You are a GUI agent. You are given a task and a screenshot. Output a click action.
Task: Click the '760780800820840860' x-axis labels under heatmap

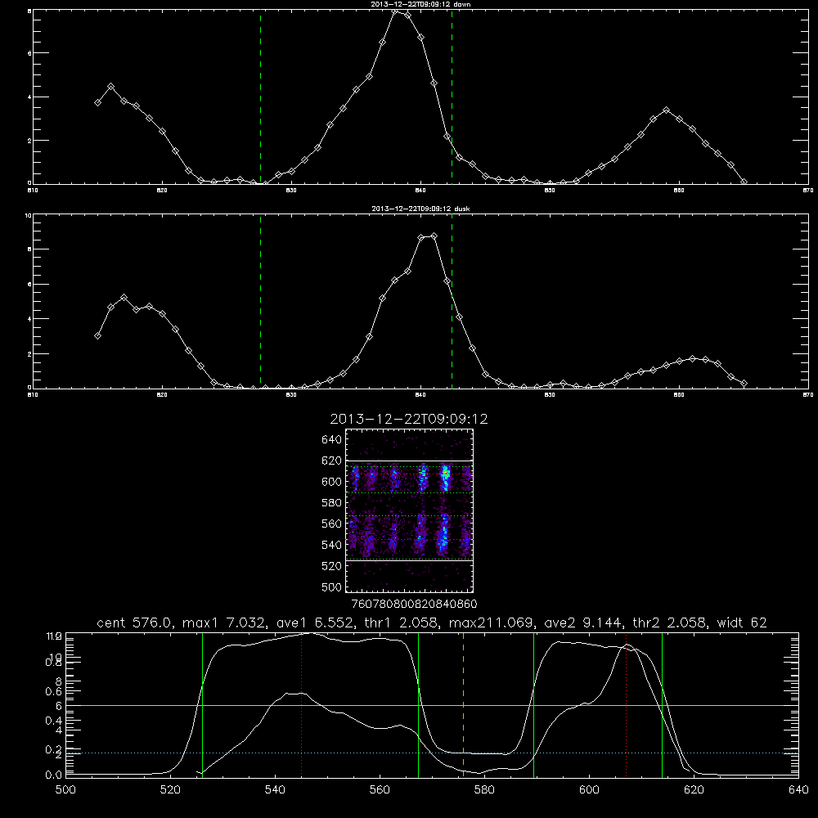[414, 604]
